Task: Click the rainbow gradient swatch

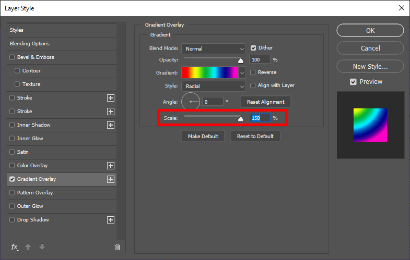Action: coord(210,73)
